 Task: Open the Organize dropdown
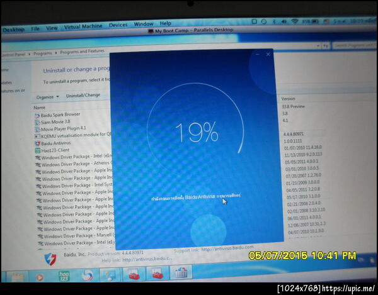click(47, 97)
